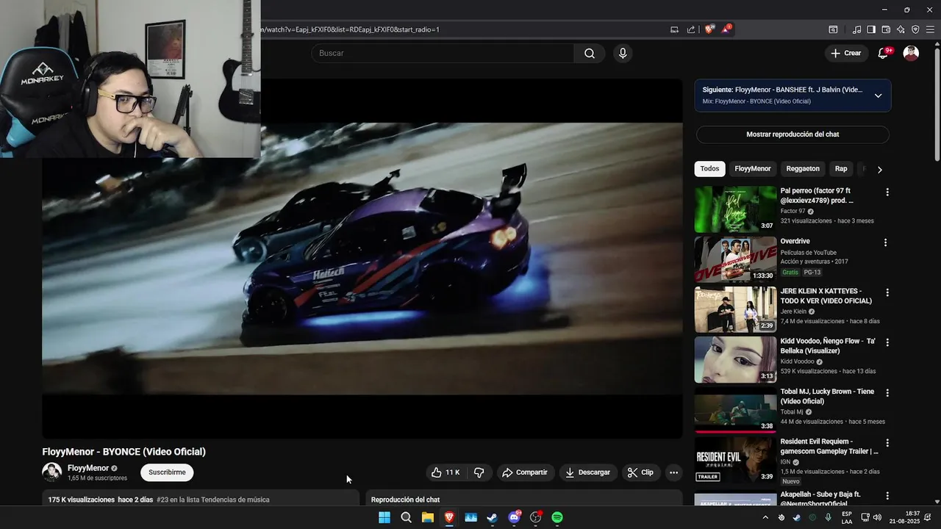Screen dimensions: 941x529
Task: Open options menu for Overdrive
Action: coord(885,242)
